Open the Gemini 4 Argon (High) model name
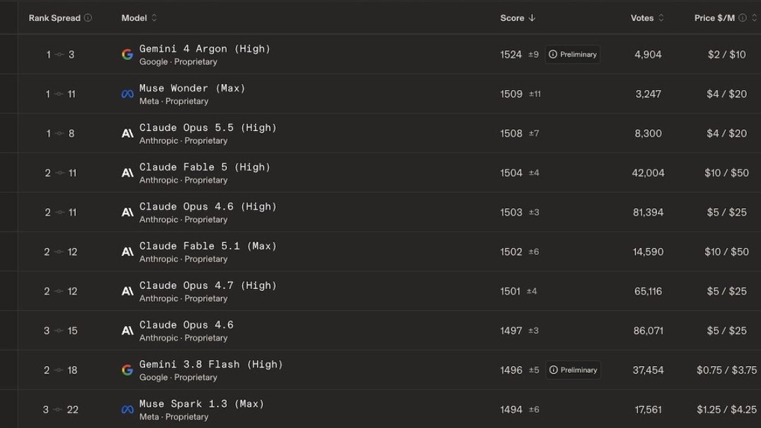The height and width of the screenshot is (428, 761). coord(205,49)
